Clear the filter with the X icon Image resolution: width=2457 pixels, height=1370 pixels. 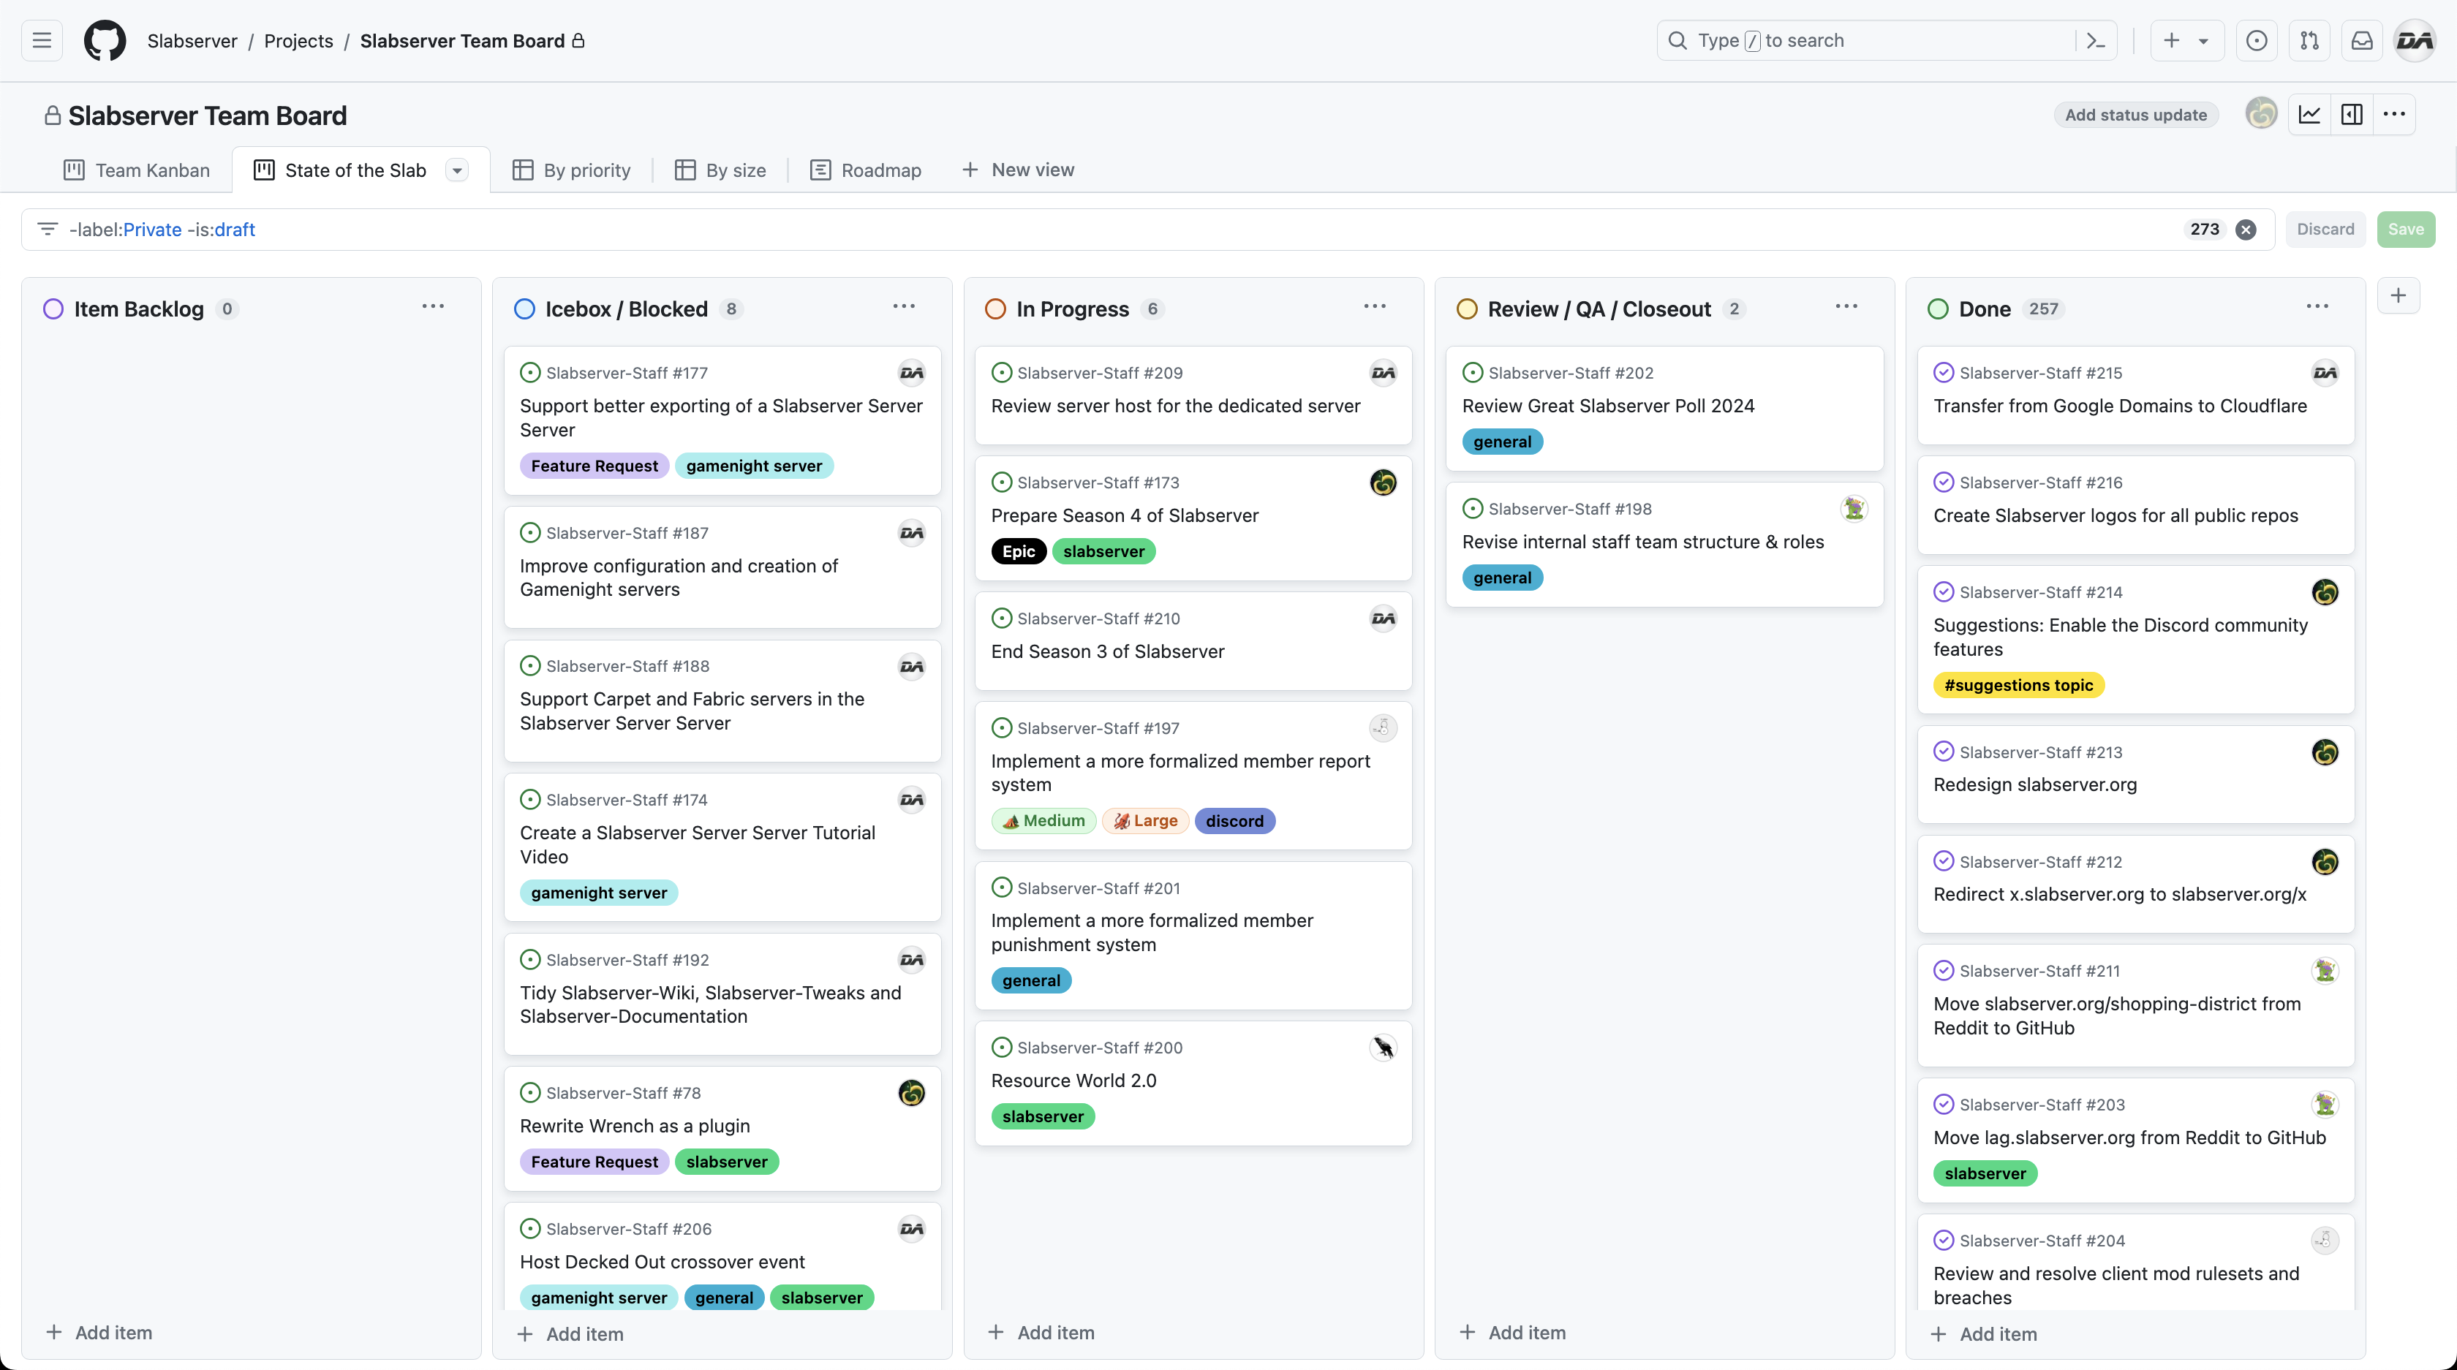tap(2246, 230)
